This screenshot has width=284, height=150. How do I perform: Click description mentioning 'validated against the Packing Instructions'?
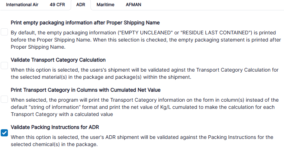pos(144,141)
